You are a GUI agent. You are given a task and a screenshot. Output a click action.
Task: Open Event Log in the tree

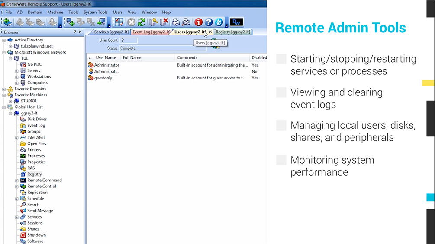pyautogui.click(x=36, y=125)
